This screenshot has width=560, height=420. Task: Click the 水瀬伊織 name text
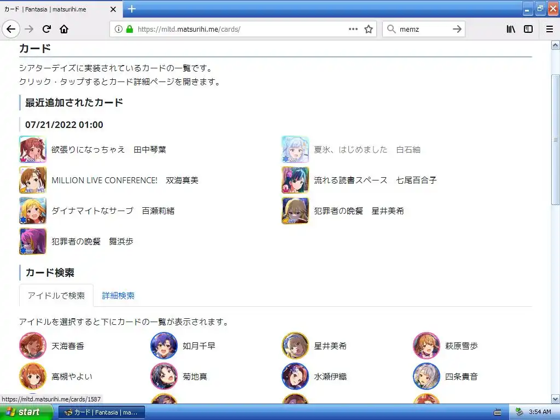coord(330,377)
